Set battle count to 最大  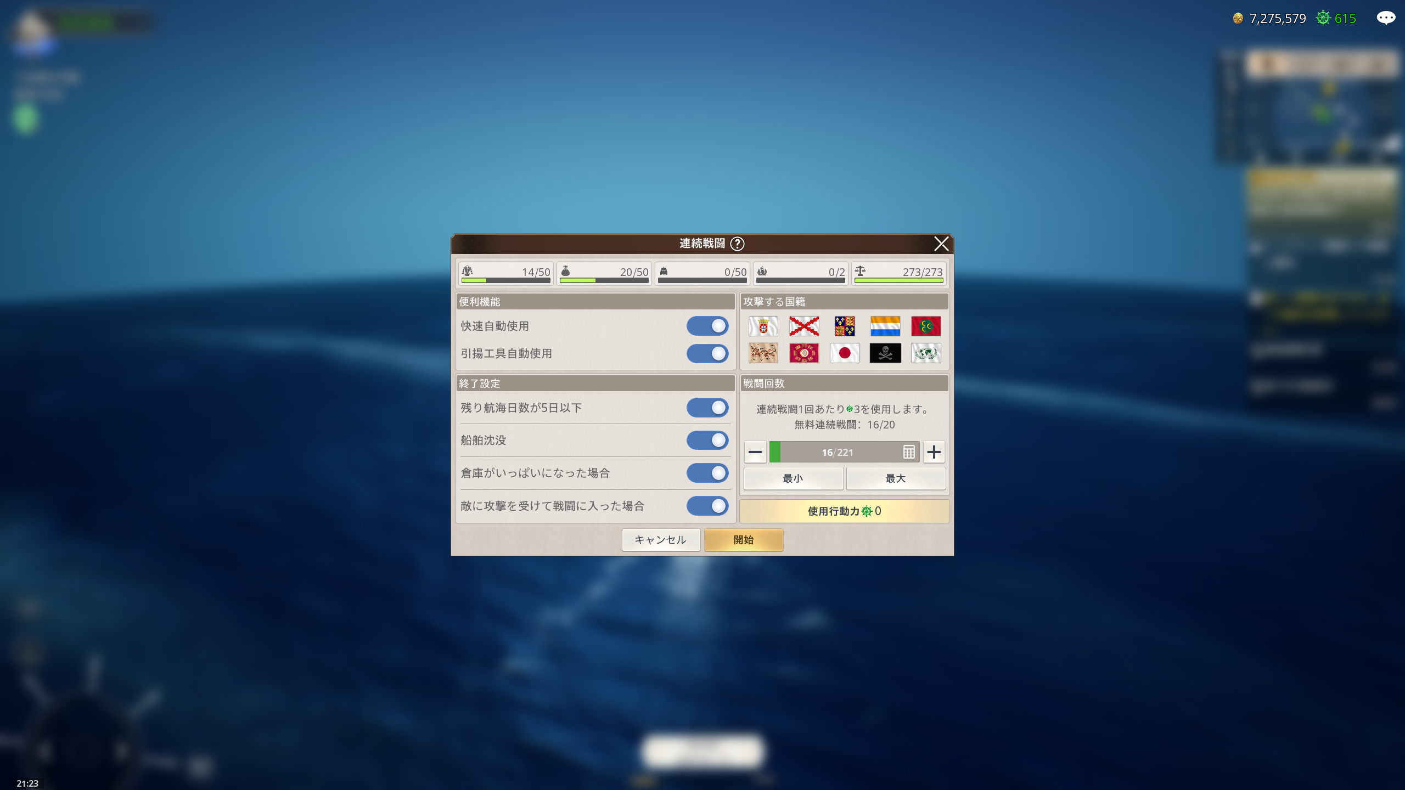tap(895, 478)
